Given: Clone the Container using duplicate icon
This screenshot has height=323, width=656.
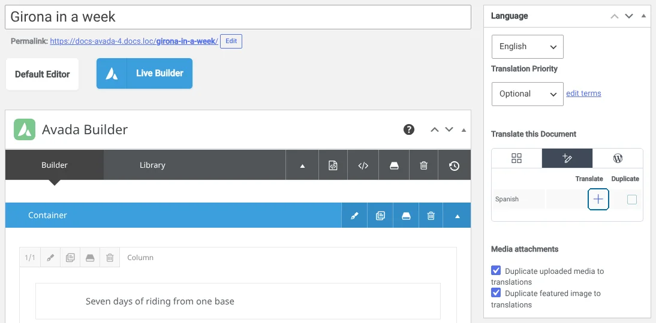Looking at the screenshot, I should 380,216.
